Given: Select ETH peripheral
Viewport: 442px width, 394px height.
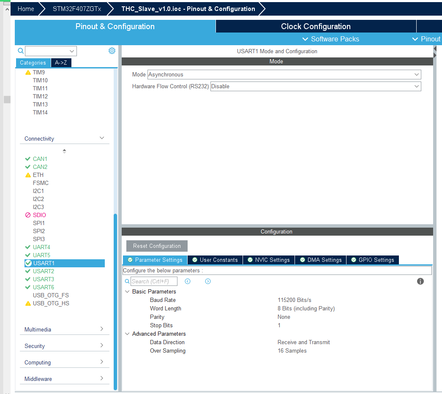Looking at the screenshot, I should (38, 175).
